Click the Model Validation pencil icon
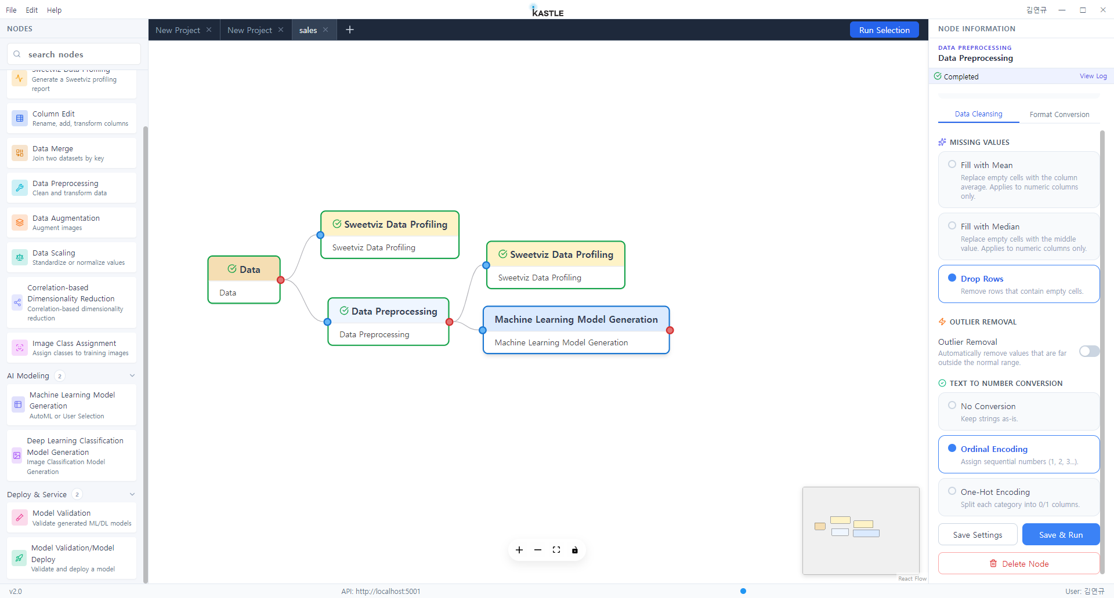This screenshot has height=598, width=1114. click(x=20, y=517)
